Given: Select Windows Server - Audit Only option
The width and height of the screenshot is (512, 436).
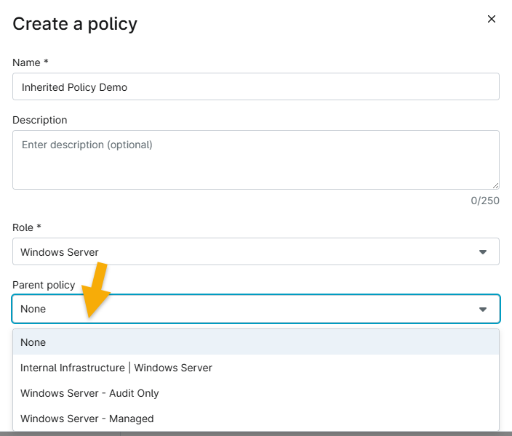Looking at the screenshot, I should [89, 393].
